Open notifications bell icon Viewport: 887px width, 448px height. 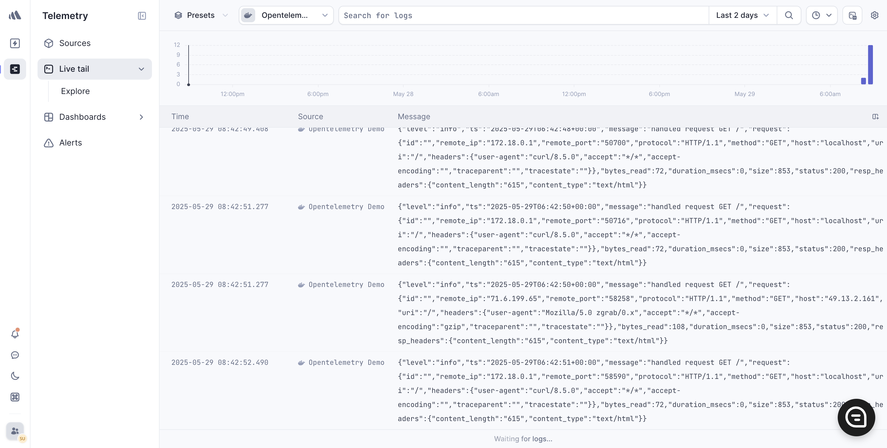(x=15, y=334)
